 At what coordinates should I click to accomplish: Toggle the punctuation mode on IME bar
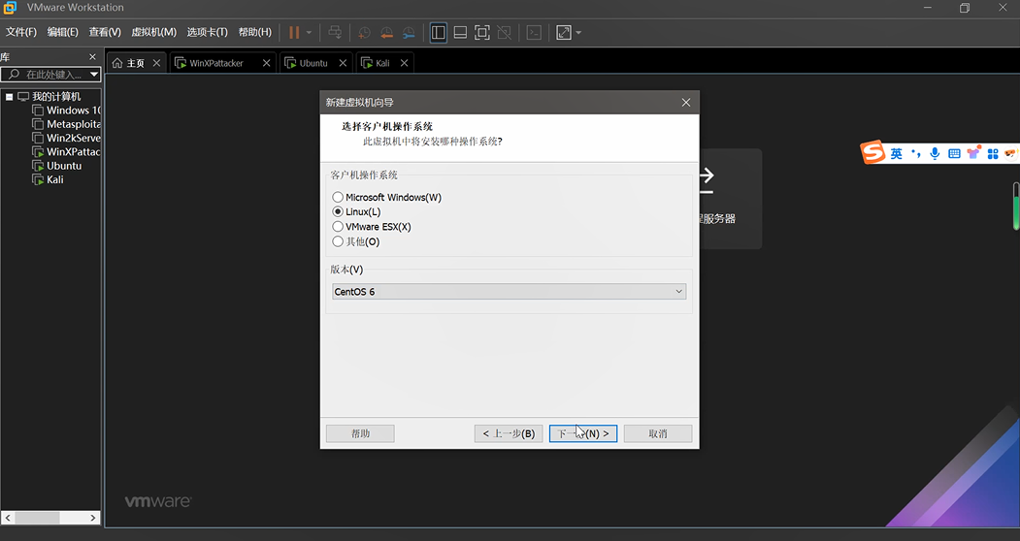(916, 153)
